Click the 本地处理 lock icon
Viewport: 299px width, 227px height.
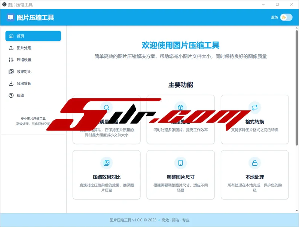point(254,163)
